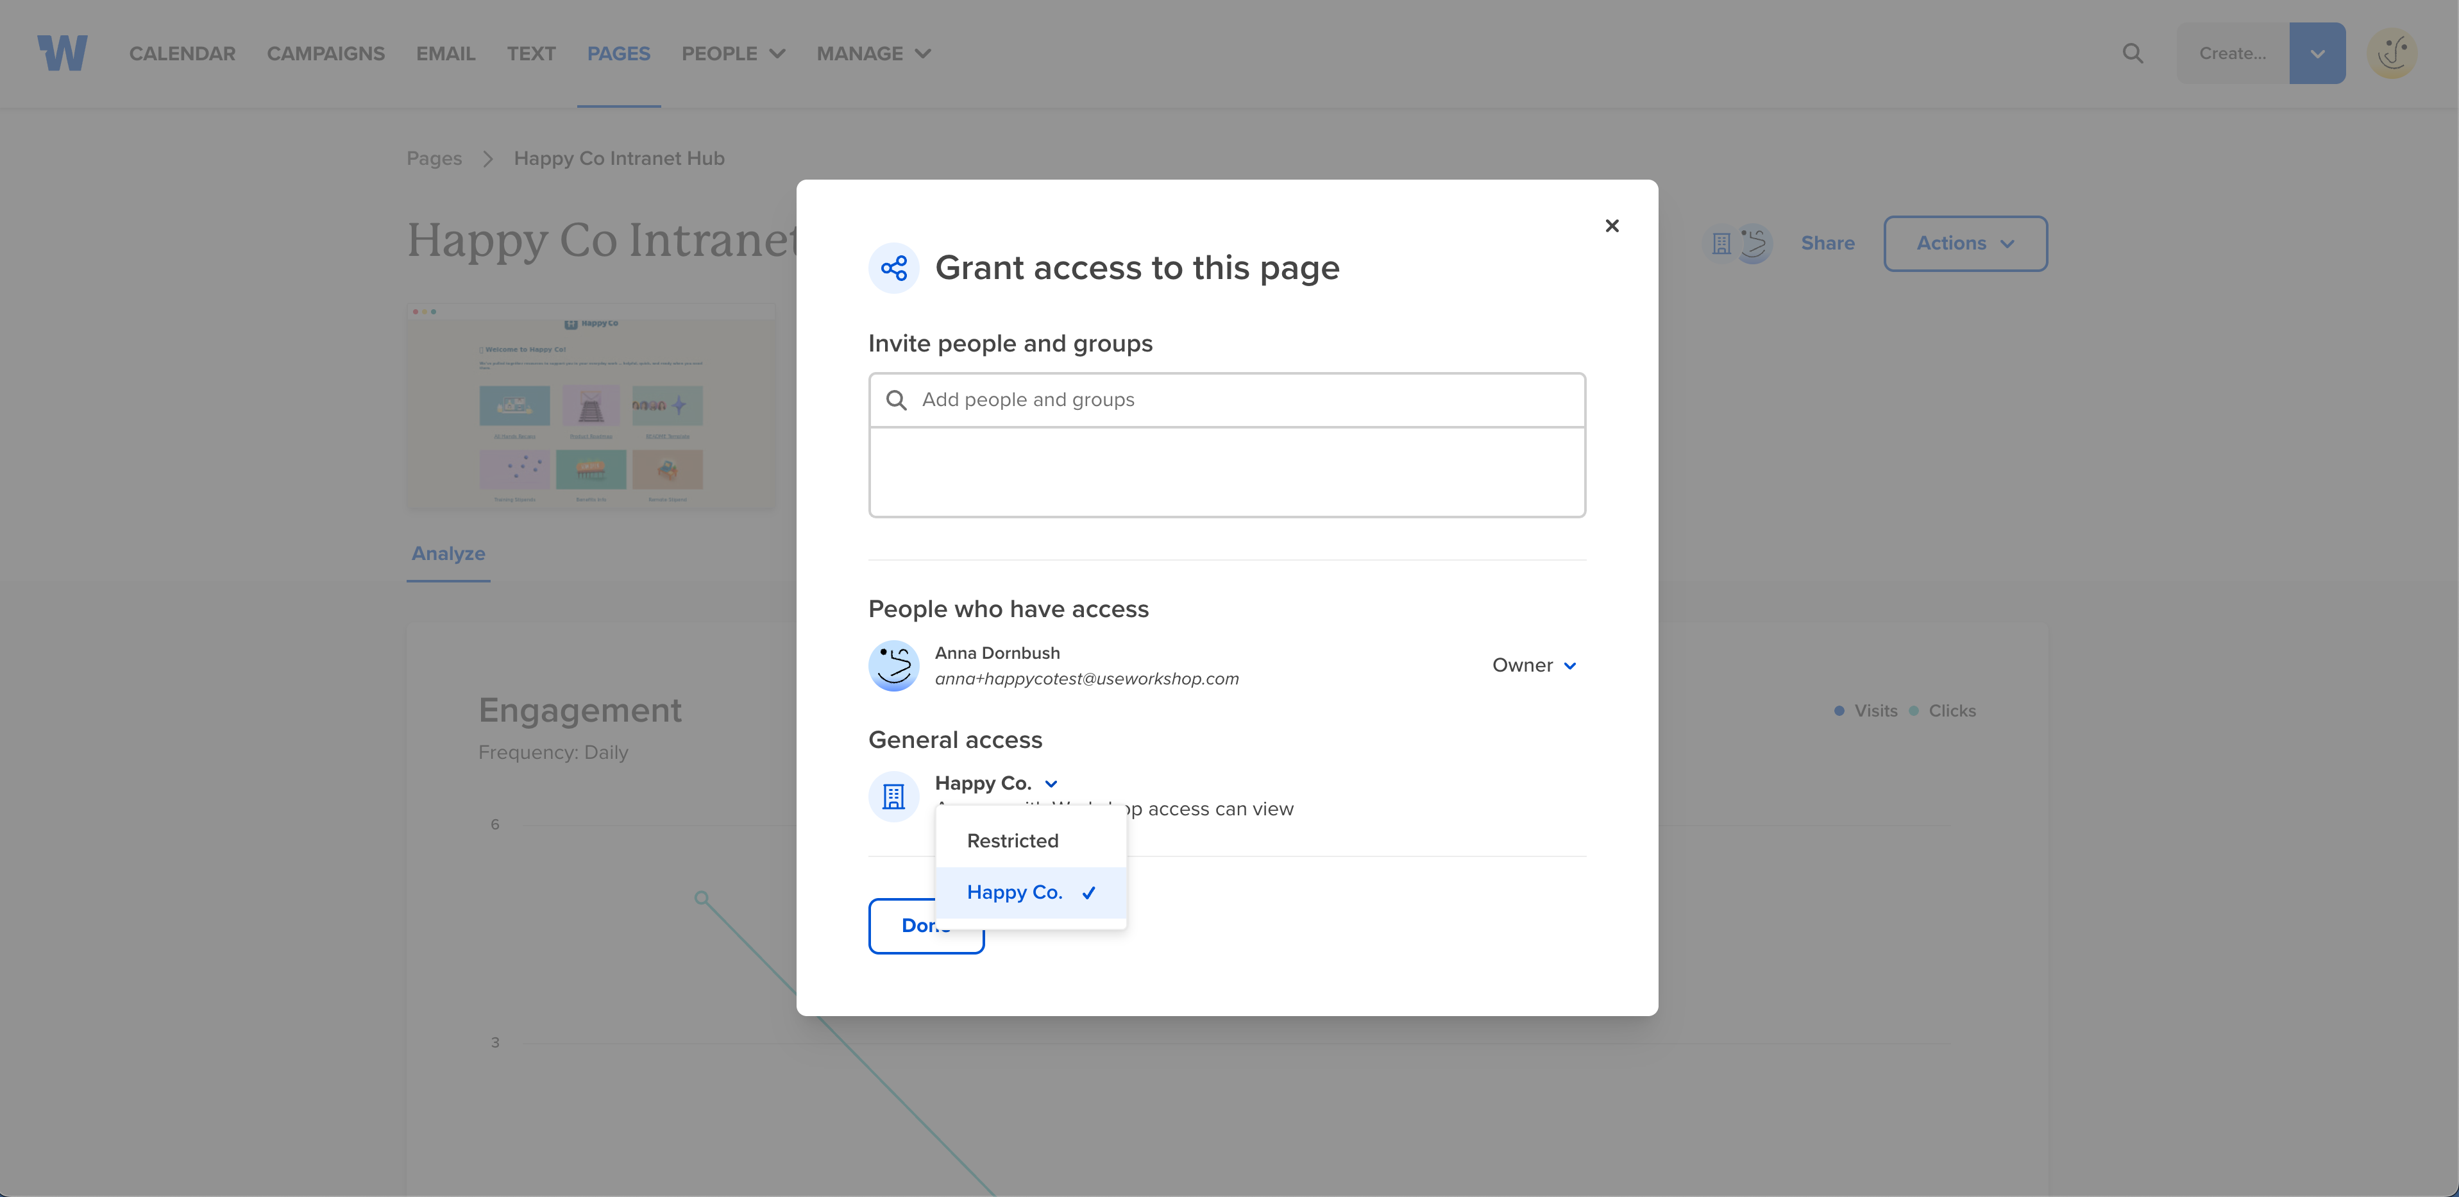Click the search icon in Add people field
Screen dimensions: 2459x1197
click(895, 400)
